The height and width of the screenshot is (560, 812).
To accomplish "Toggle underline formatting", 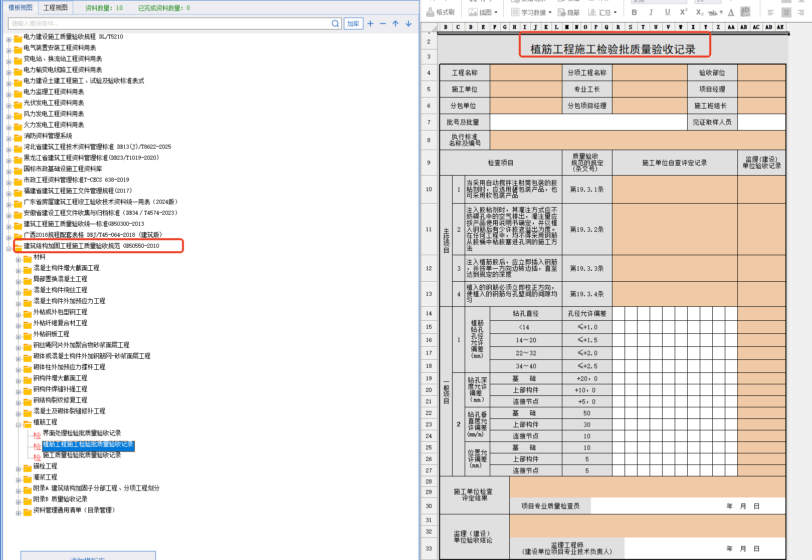I will click(x=667, y=12).
